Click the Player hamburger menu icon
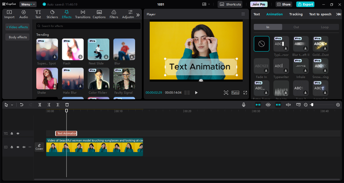The image size is (344, 183). (243, 14)
